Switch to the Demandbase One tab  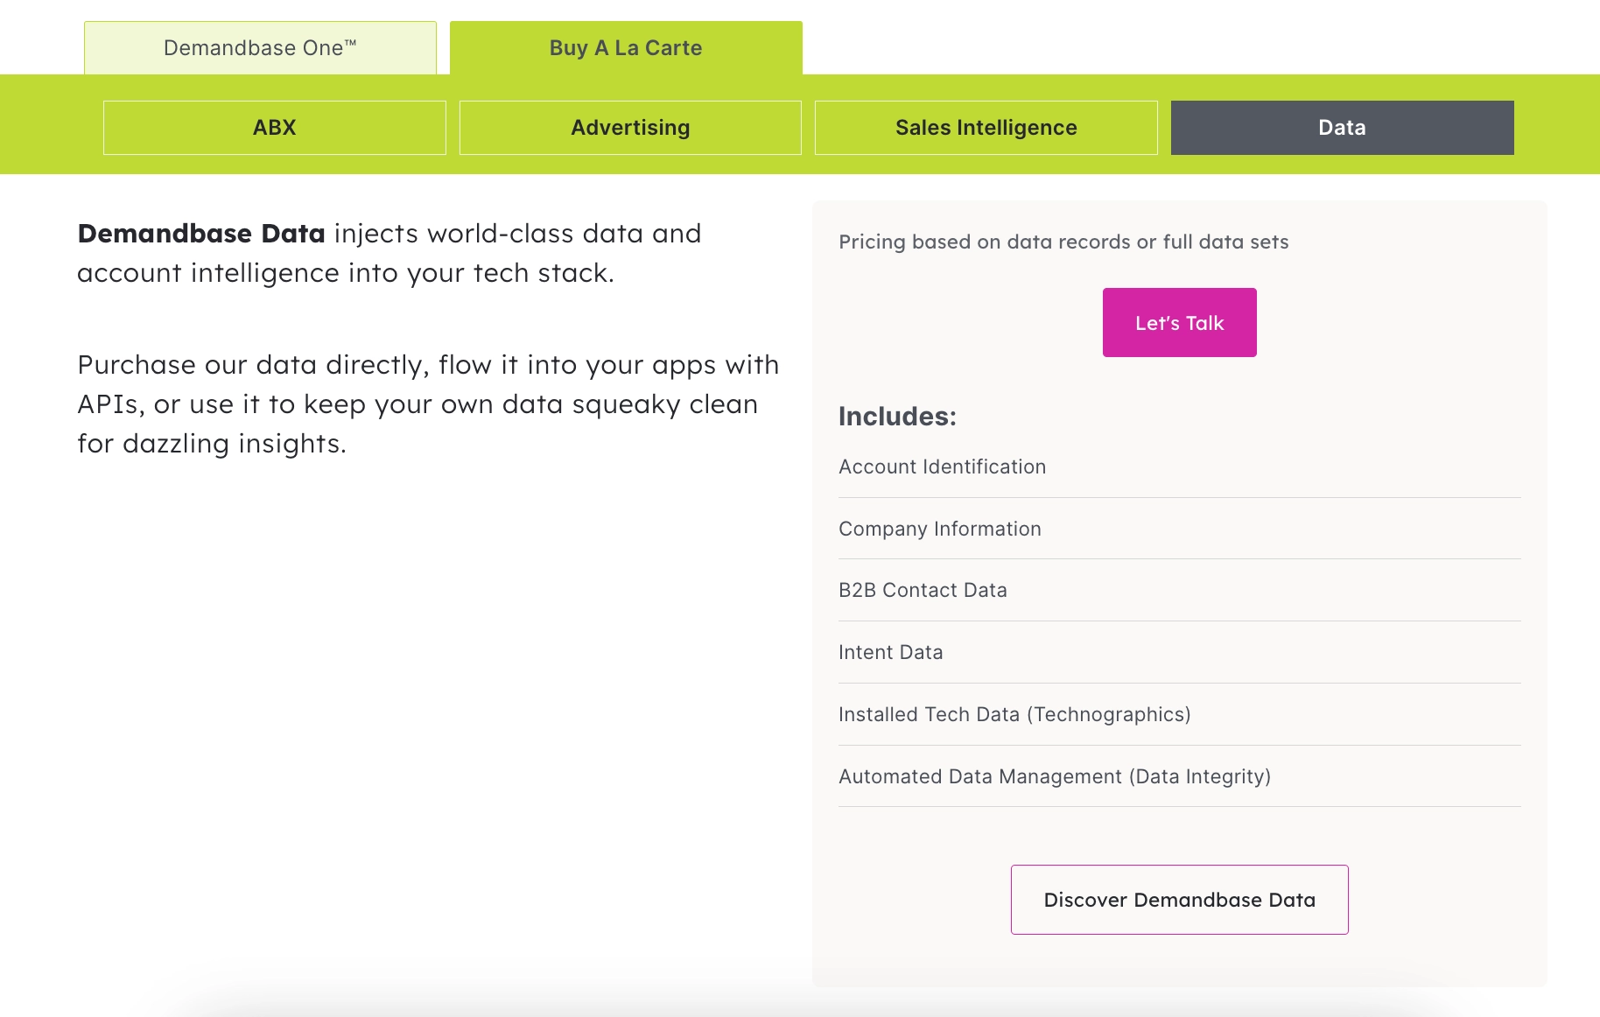[260, 48]
